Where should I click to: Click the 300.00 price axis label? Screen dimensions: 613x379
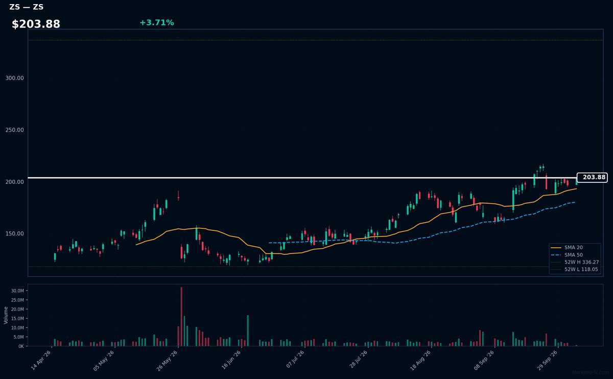pos(15,78)
